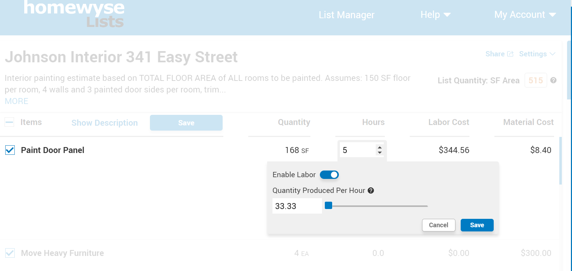Uncheck the Paint Door Panel checkbox
Viewport: 572px width, 271px height.
pos(10,150)
